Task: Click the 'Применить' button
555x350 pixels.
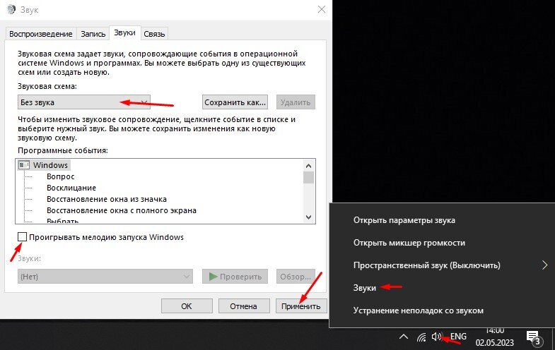Action: tap(301, 306)
